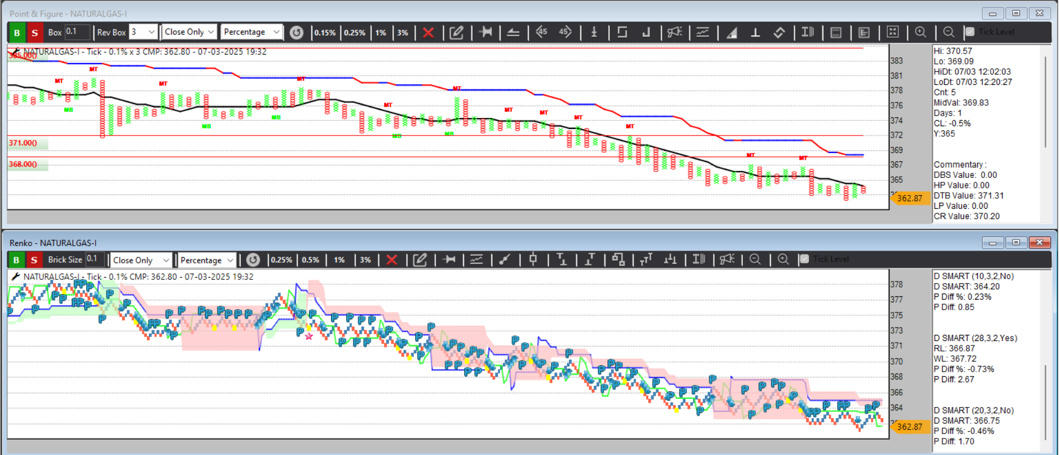The width and height of the screenshot is (1059, 455).
Task: Open the Rev Box dropdown showing 3
Action: coord(143,32)
